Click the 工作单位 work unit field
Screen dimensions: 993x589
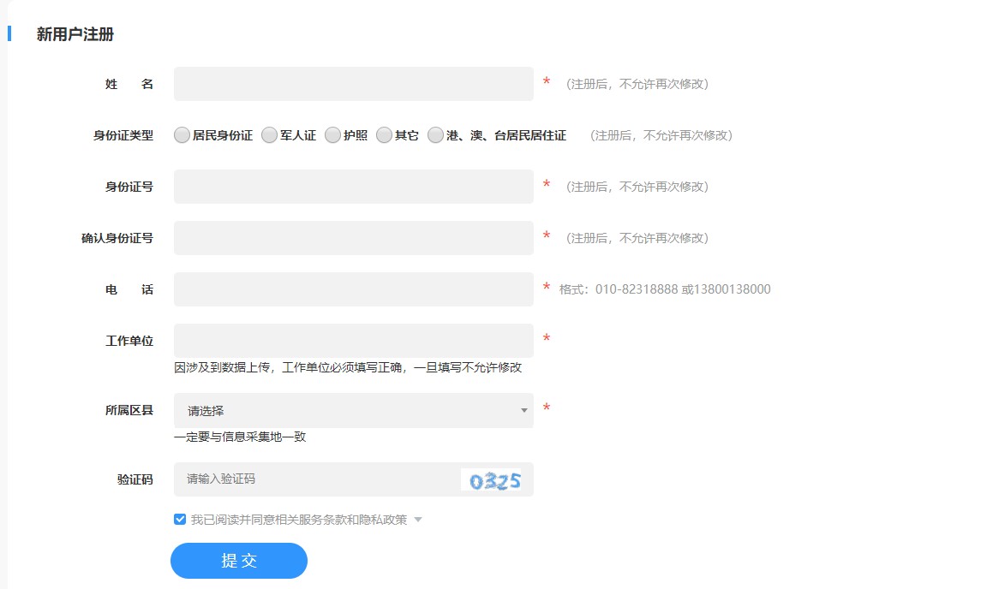pyautogui.click(x=353, y=340)
